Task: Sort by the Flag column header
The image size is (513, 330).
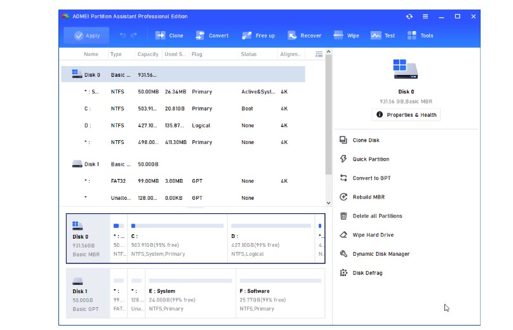Action: pyautogui.click(x=197, y=55)
